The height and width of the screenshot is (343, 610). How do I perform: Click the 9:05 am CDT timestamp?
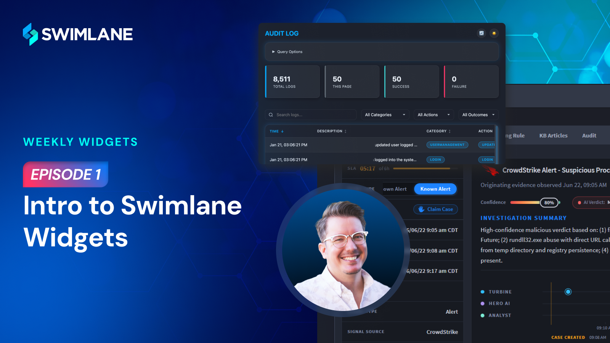click(x=432, y=230)
